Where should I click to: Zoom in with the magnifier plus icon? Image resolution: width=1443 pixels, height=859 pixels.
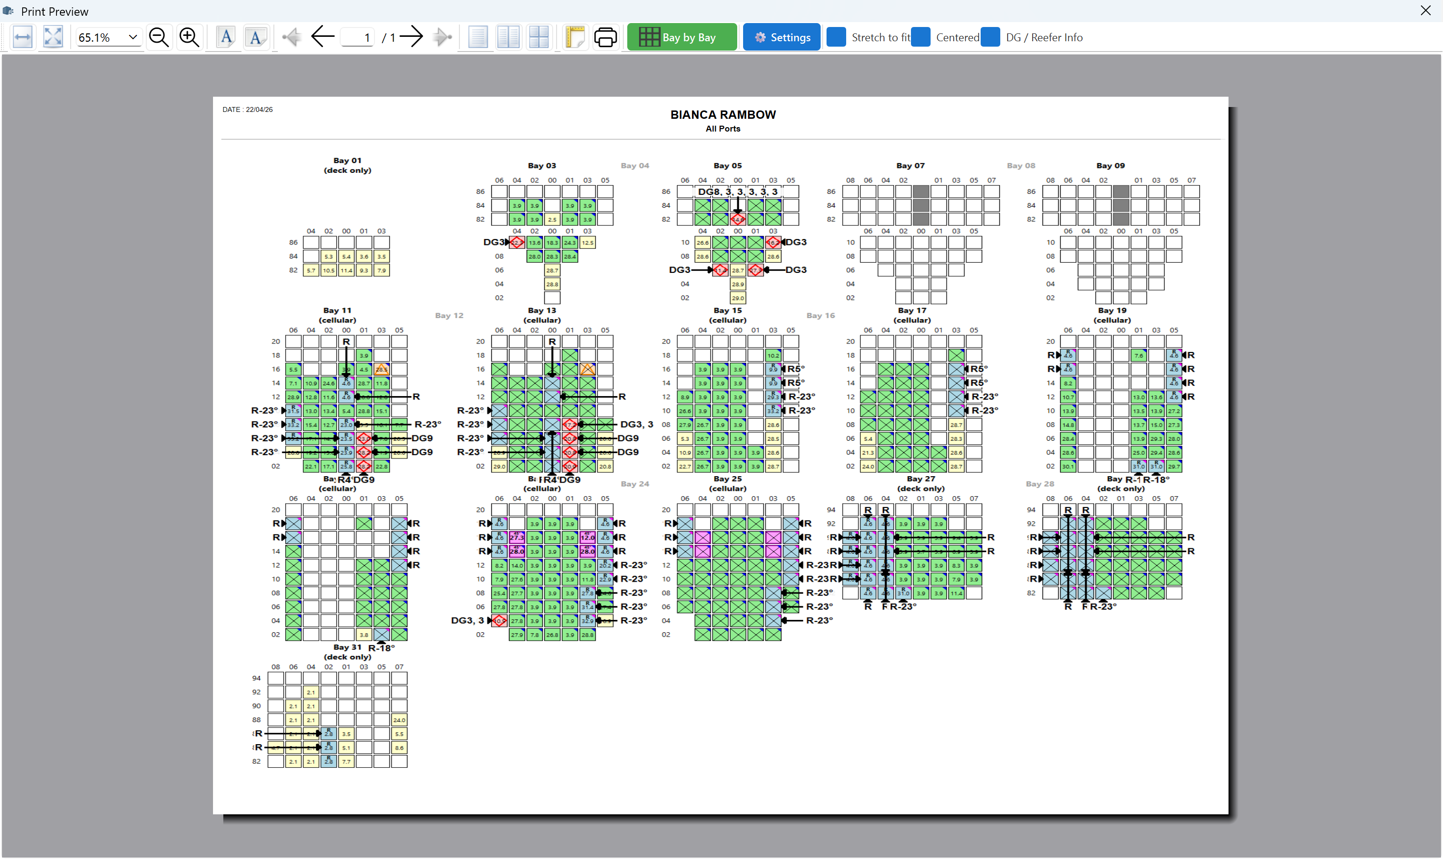pyautogui.click(x=189, y=37)
